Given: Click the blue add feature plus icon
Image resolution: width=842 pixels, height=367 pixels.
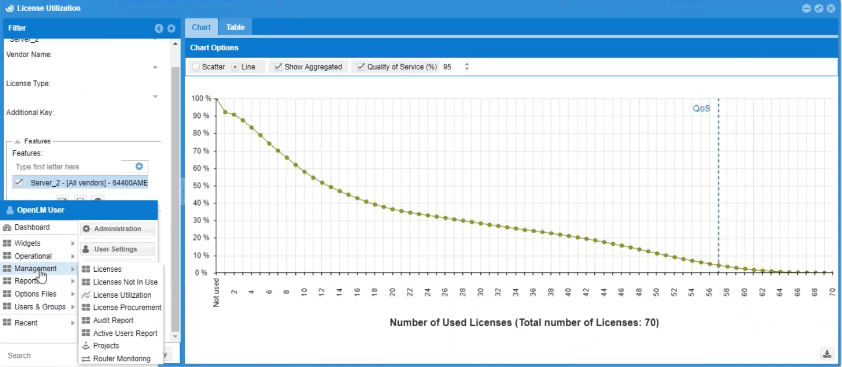Looking at the screenshot, I should point(139,167).
